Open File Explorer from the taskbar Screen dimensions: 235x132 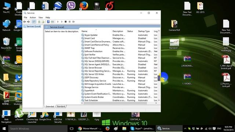pos(124,129)
